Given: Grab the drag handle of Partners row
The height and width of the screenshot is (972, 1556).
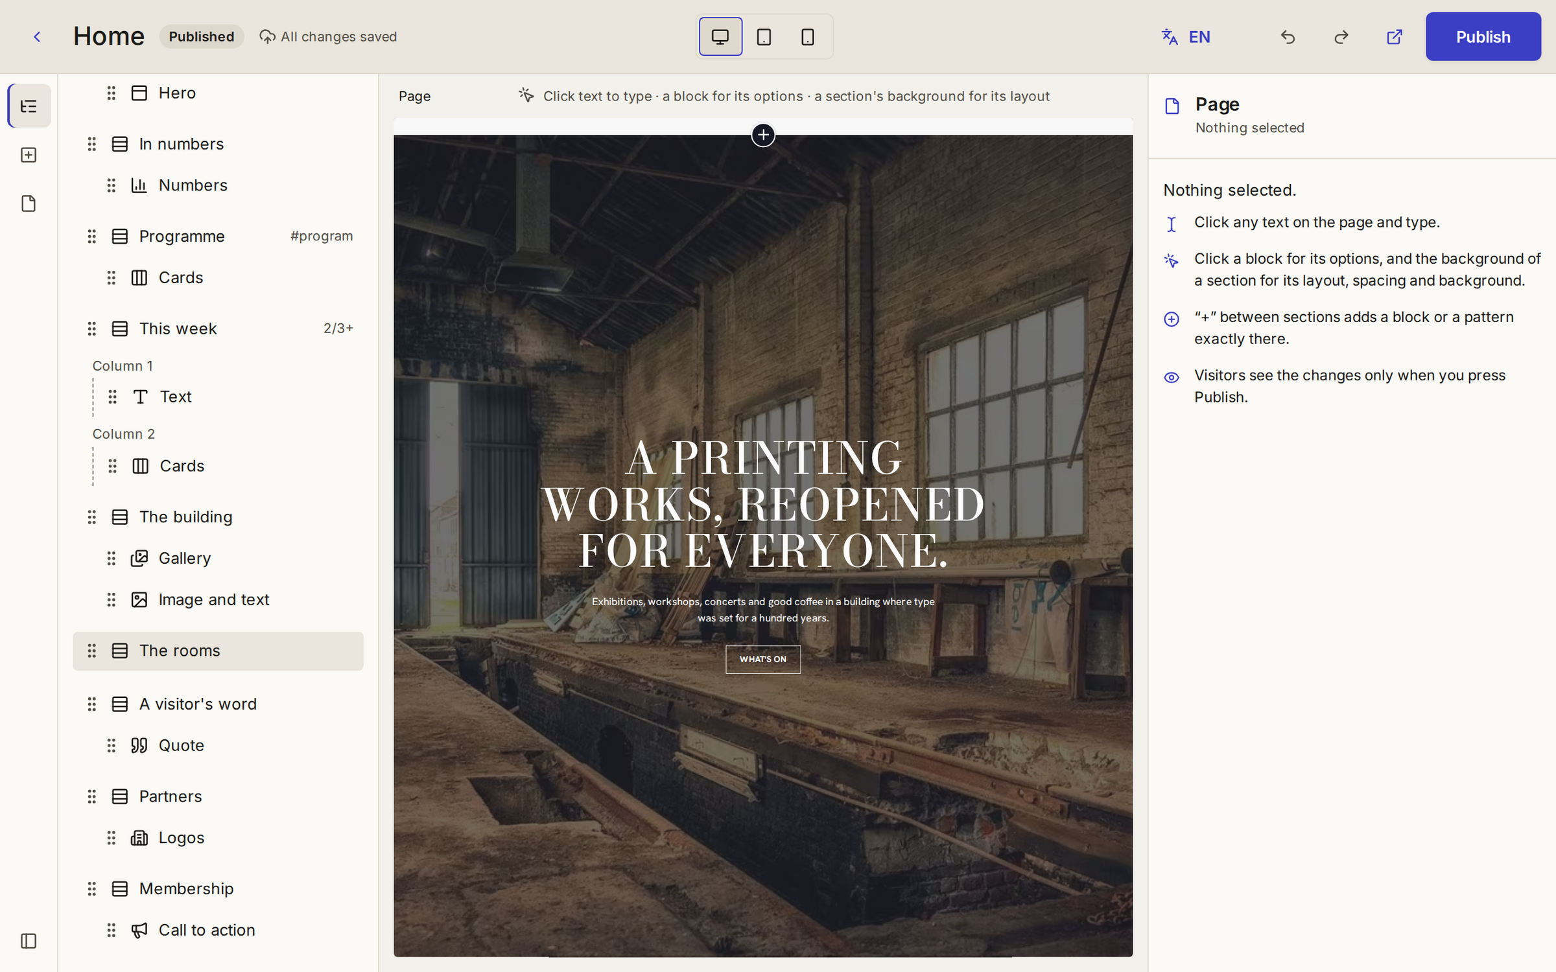Looking at the screenshot, I should [x=92, y=796].
